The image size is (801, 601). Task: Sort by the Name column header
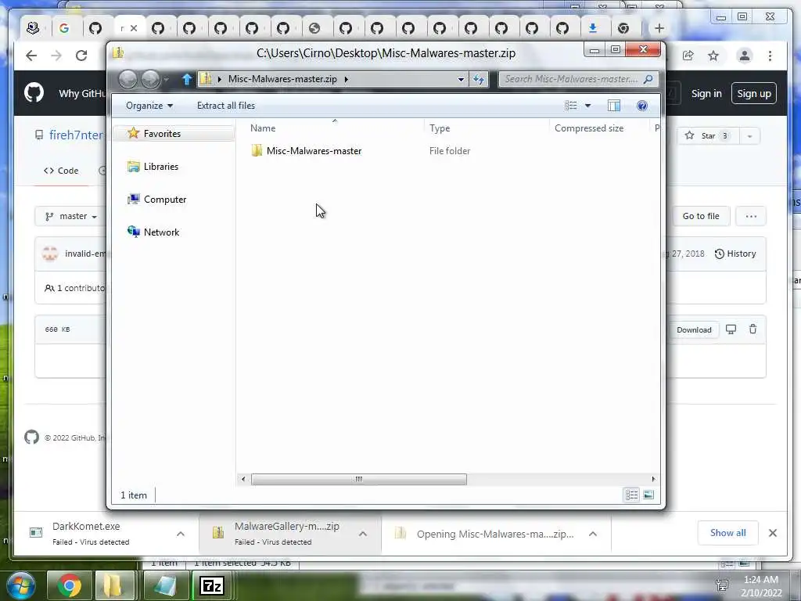click(x=263, y=128)
